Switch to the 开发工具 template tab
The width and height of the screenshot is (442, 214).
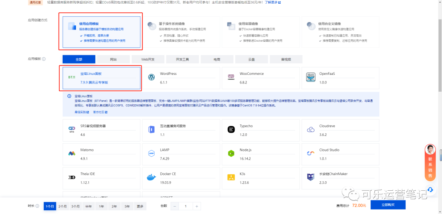pos(183,59)
